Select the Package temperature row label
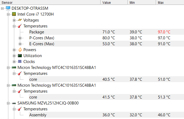 point(37,32)
